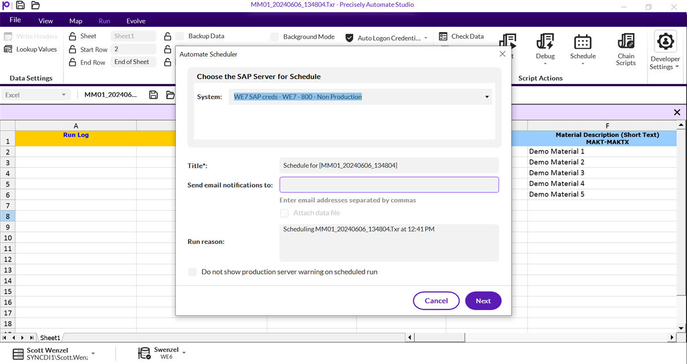
Task: Click the End Row value field
Action: tap(133, 62)
